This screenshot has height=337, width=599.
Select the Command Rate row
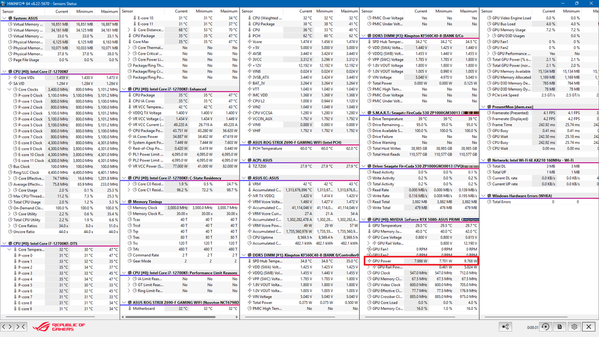(x=180, y=255)
